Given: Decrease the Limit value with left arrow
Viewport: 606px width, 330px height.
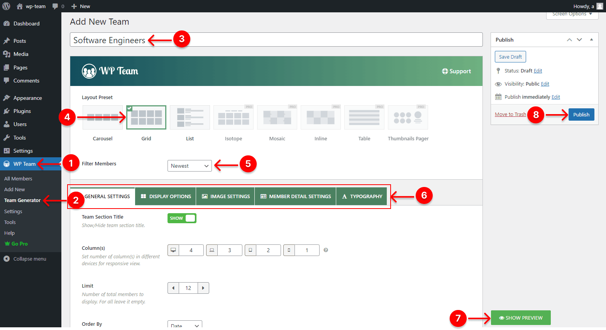Looking at the screenshot, I should (x=173, y=288).
